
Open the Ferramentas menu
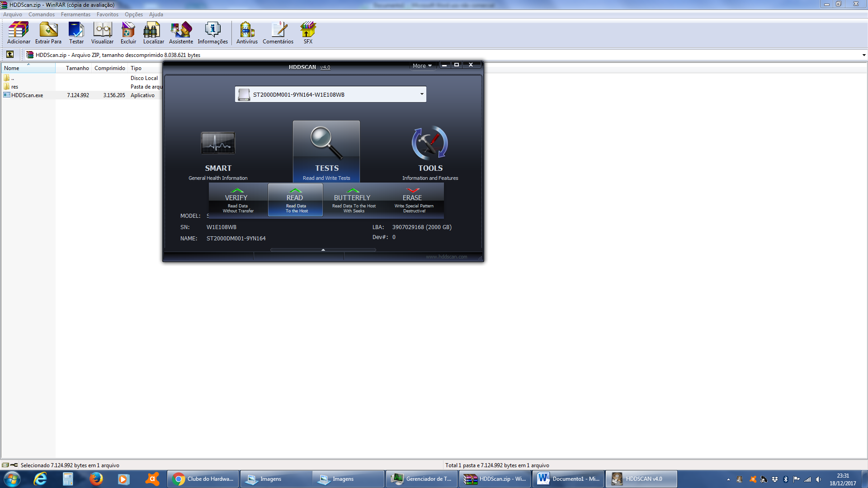point(75,14)
